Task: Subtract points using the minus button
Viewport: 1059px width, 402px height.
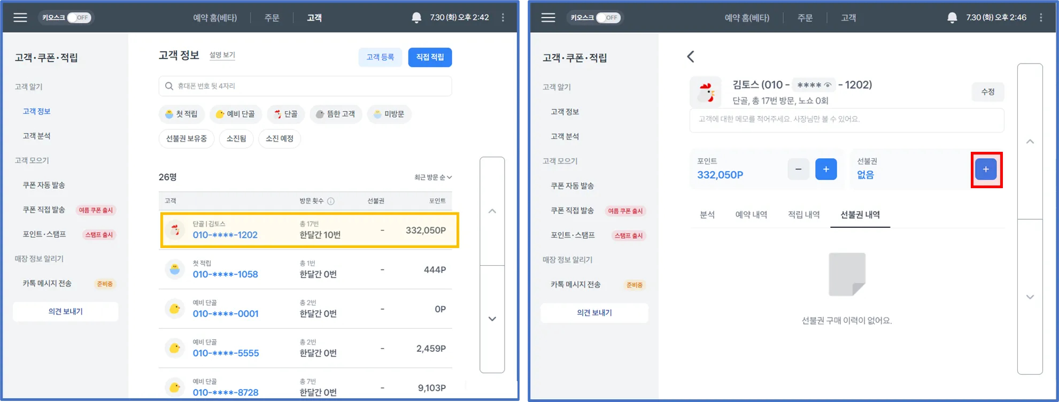Action: tap(798, 169)
